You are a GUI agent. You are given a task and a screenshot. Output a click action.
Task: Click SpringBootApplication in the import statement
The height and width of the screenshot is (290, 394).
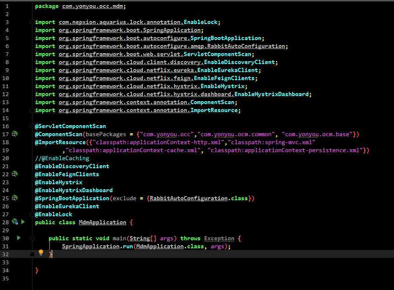pos(226,38)
